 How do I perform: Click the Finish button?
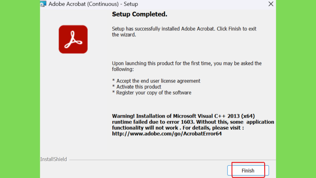[248, 171]
